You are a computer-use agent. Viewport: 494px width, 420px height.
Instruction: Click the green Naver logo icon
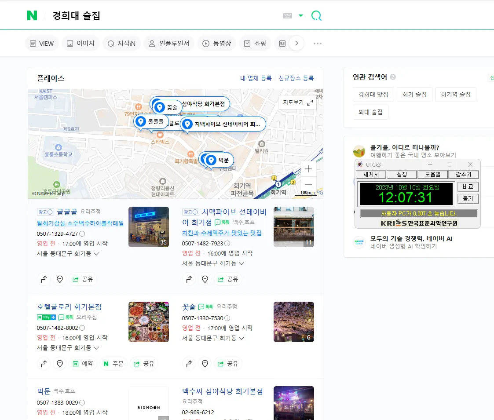(x=31, y=15)
